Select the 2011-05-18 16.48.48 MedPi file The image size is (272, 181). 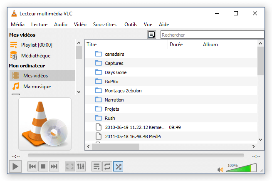pyautogui.click(x=171, y=136)
